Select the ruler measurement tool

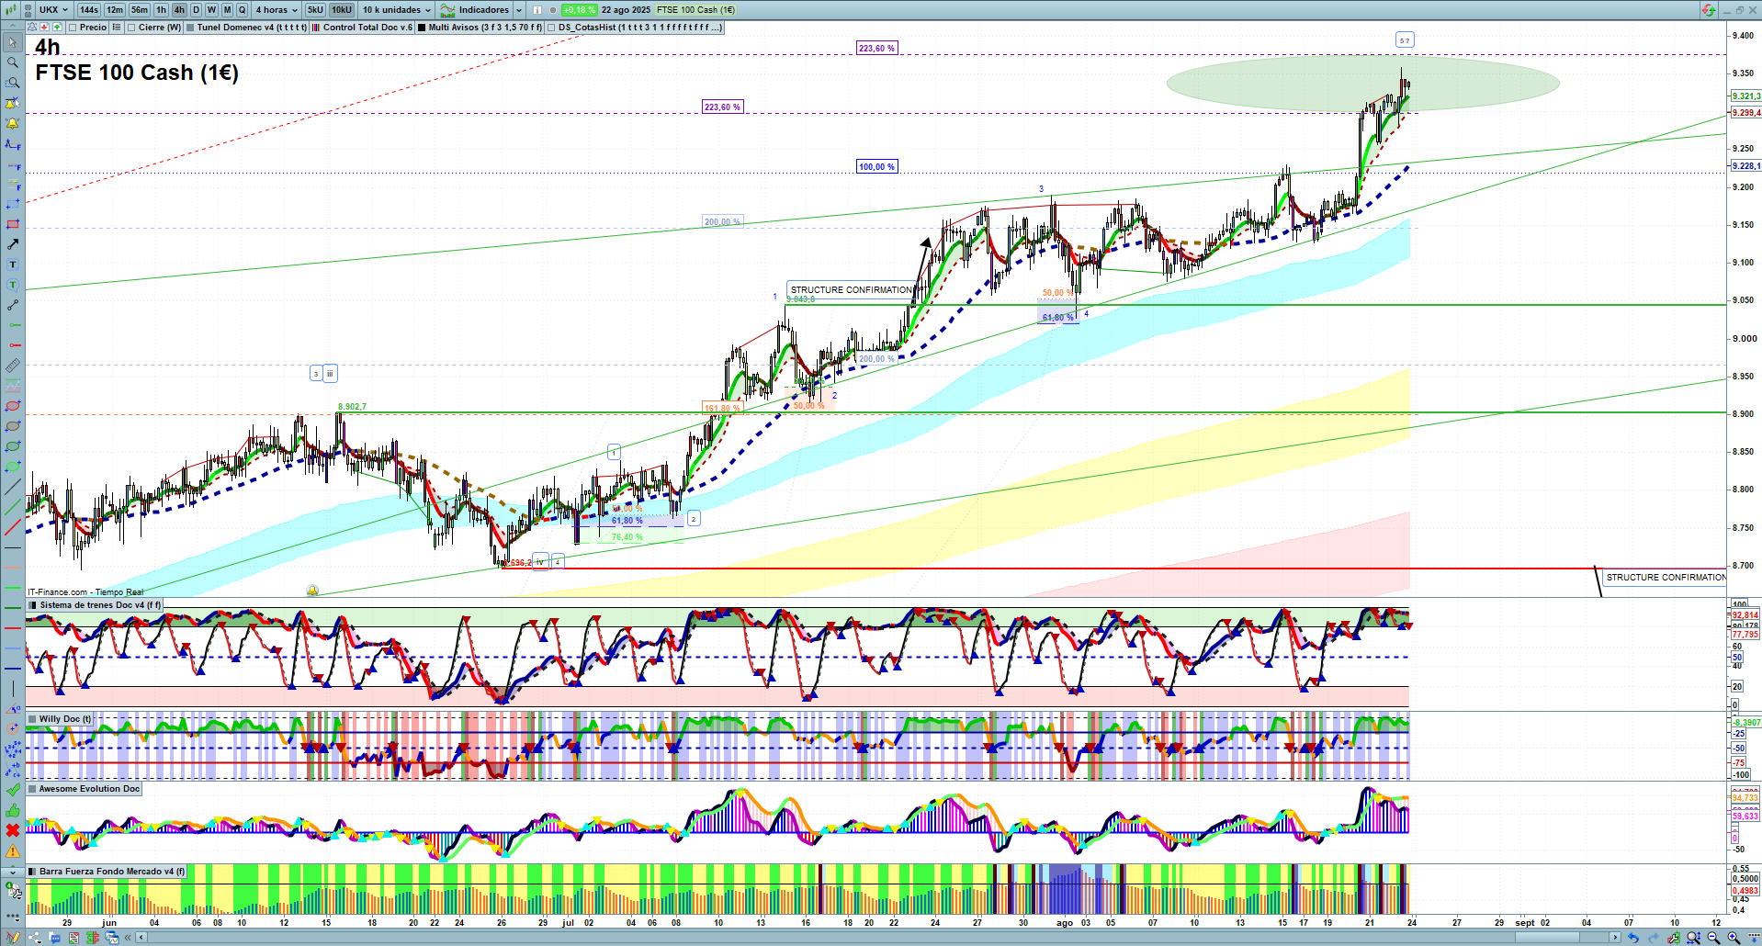[x=13, y=366]
